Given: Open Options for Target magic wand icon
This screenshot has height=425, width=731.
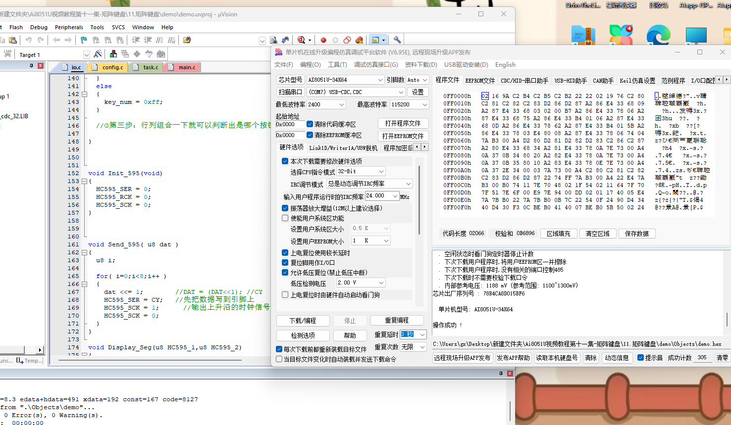Looking at the screenshot, I should coord(98,54).
